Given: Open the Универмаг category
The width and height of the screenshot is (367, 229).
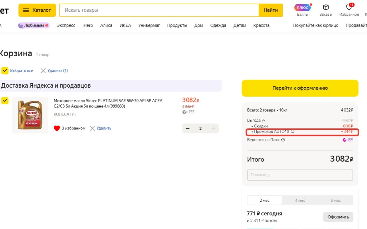Looking at the screenshot, I should click(149, 25).
